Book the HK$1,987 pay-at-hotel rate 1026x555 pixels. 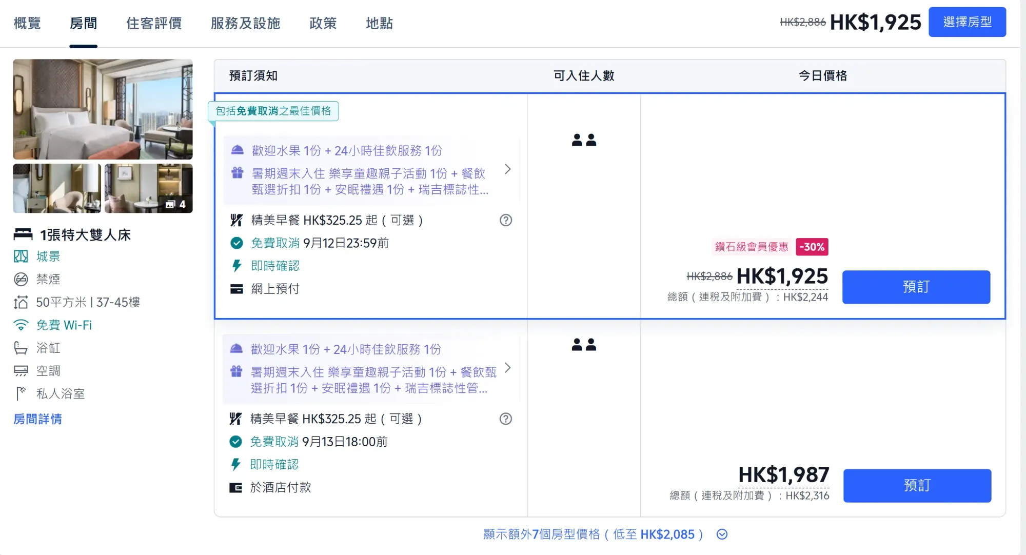click(917, 485)
